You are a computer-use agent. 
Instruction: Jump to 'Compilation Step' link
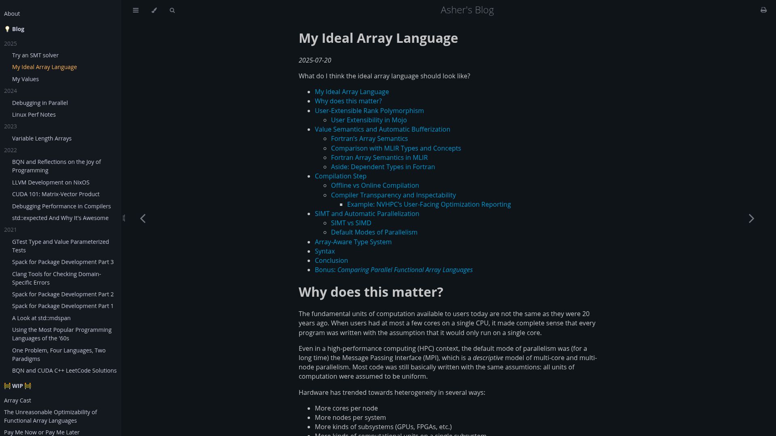coord(340,176)
